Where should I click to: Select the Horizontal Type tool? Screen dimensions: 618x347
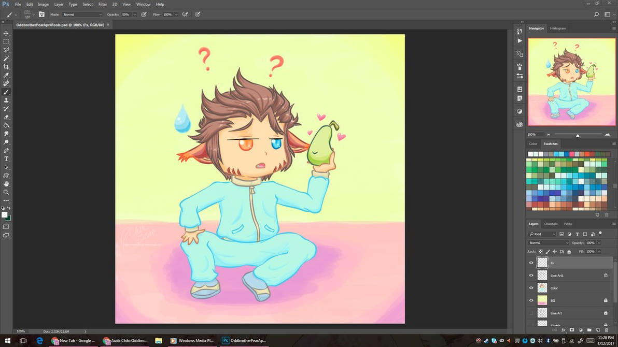point(6,158)
